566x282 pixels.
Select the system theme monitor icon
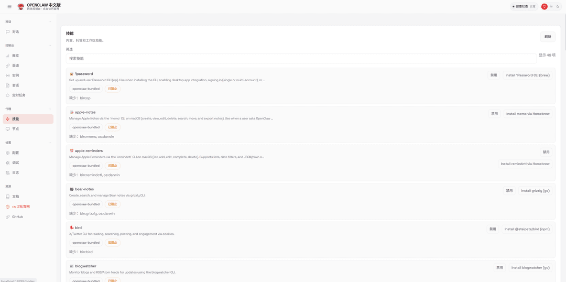click(545, 6)
